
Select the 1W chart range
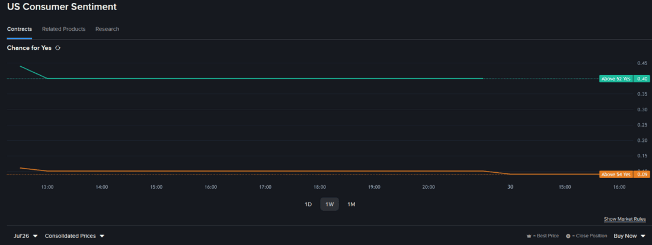pyautogui.click(x=330, y=204)
